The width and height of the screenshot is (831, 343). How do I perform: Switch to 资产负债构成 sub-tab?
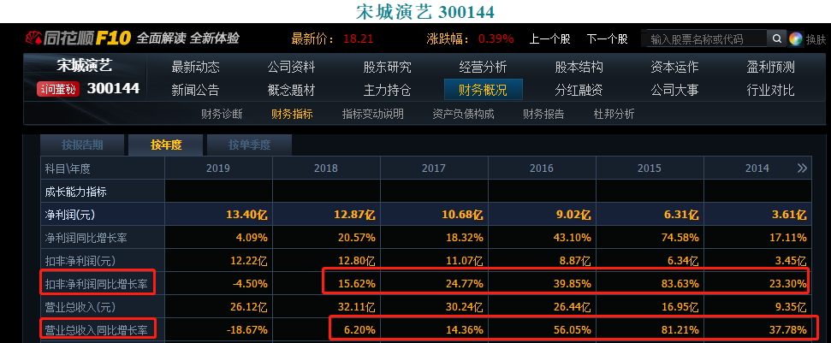click(463, 114)
